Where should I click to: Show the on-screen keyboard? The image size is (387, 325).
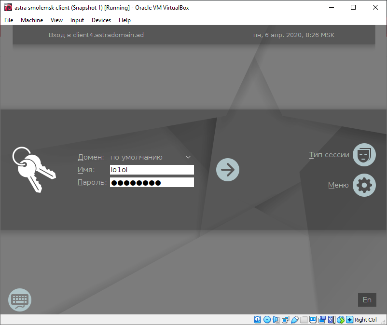click(20, 300)
